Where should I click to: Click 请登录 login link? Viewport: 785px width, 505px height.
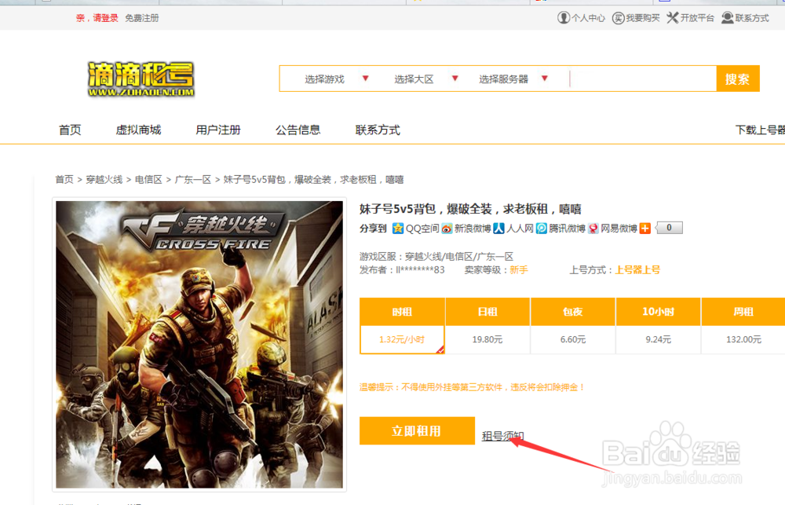pos(105,18)
